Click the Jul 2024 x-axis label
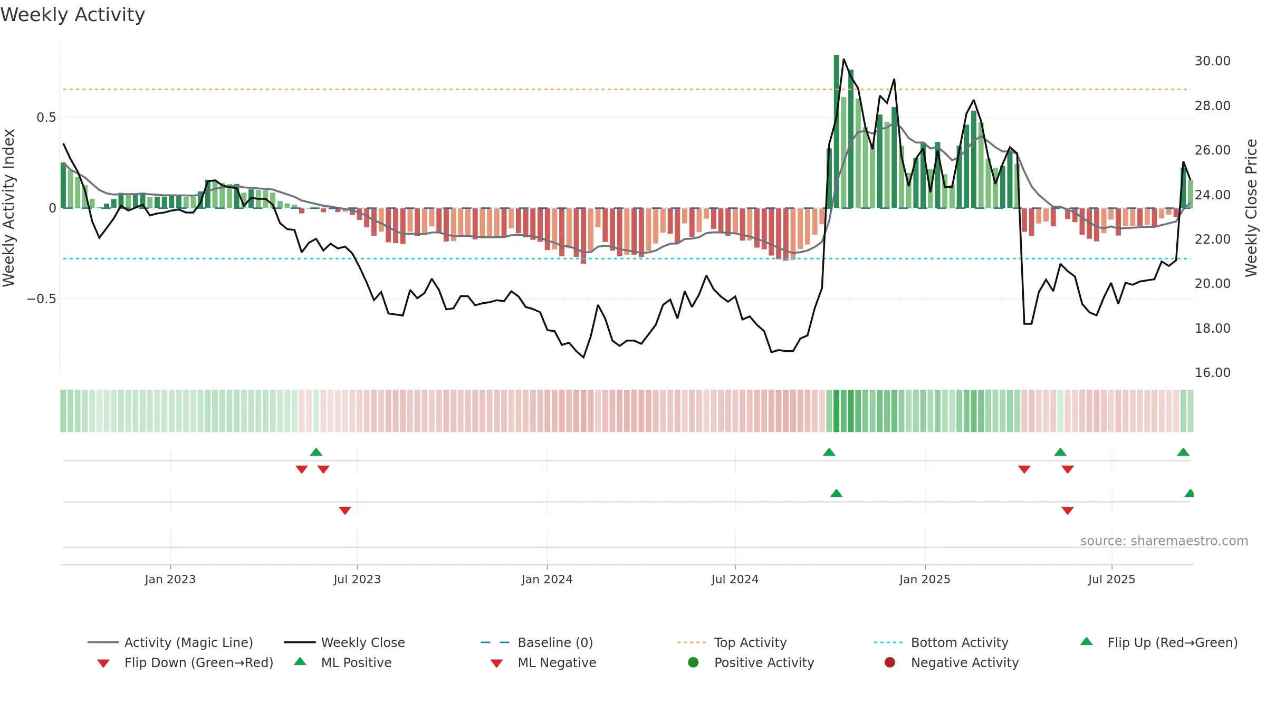The width and height of the screenshot is (1266, 712). coord(735,579)
